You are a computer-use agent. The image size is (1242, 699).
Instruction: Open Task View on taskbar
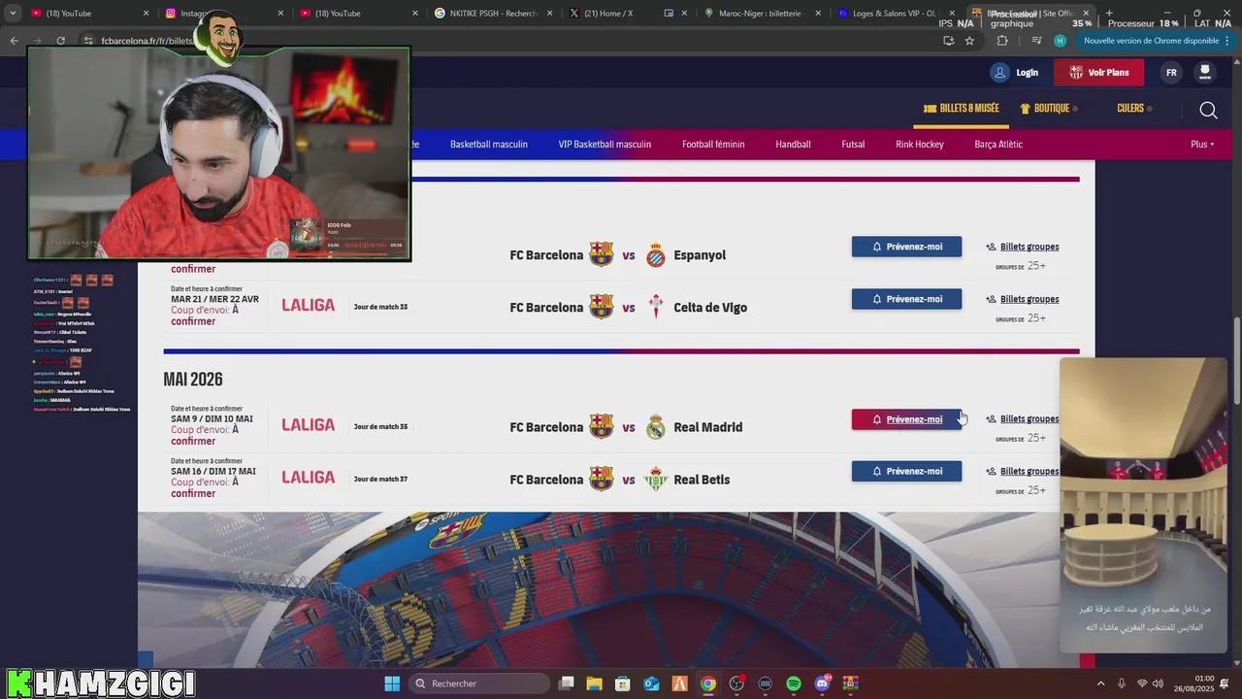click(567, 683)
